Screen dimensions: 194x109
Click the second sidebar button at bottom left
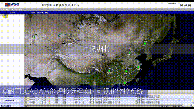tap(9, 101)
